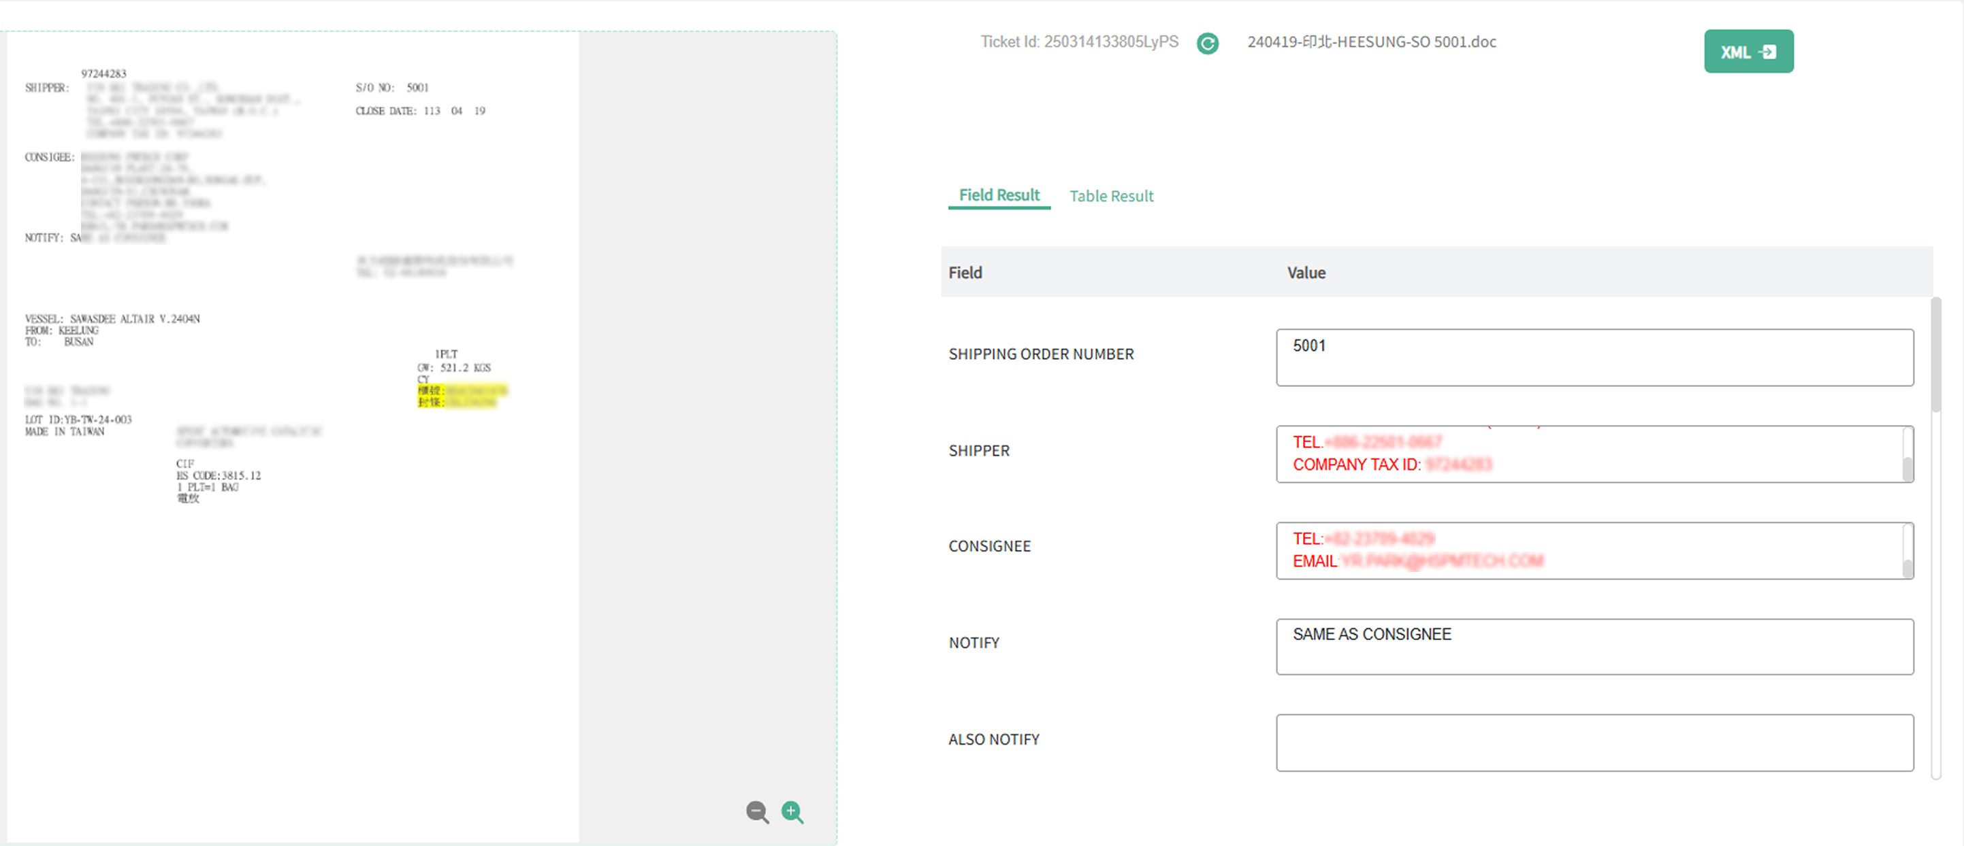Click the S/O NO 5001 text in document
The height and width of the screenshot is (846, 1964).
392,88
